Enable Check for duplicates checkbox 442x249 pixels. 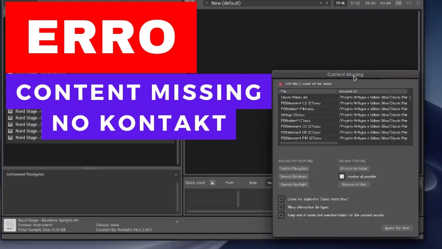click(x=281, y=199)
